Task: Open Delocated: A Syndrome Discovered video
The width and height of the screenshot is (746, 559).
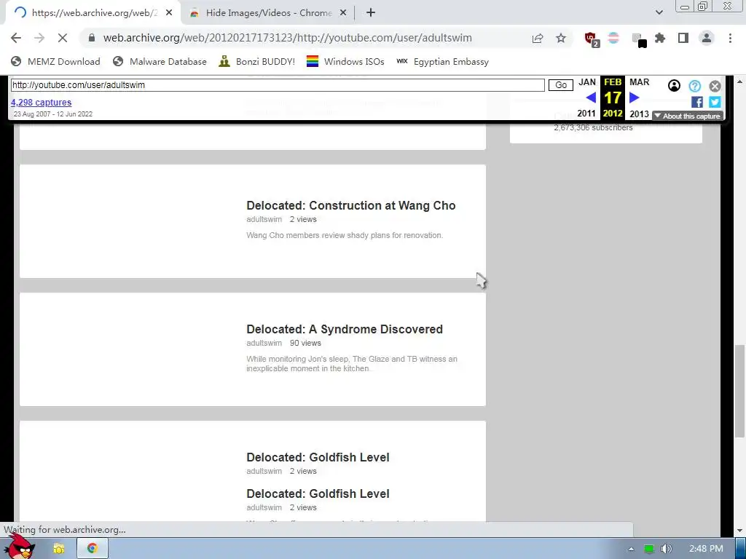Action: [x=345, y=329]
